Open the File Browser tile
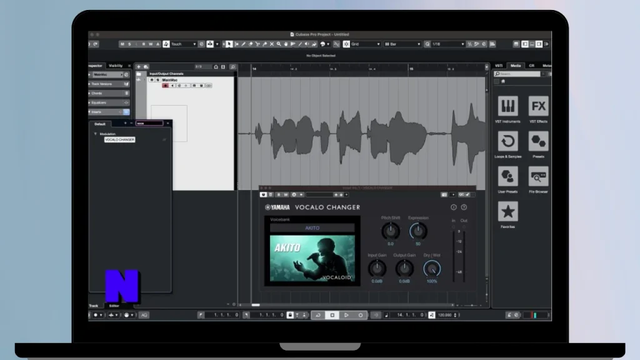 coord(538,176)
